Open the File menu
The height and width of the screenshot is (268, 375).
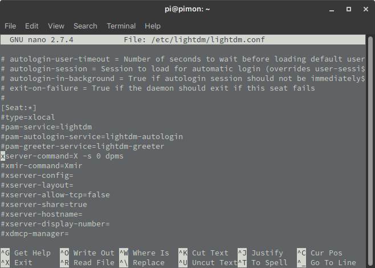[x=10, y=26]
